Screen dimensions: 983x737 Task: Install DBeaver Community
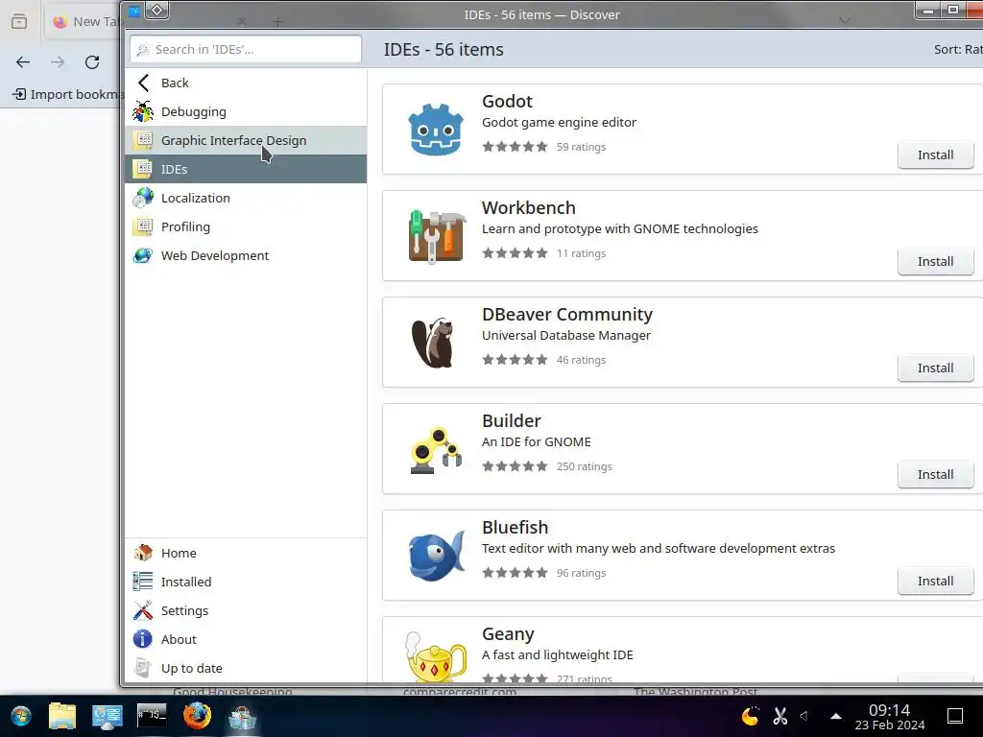(x=935, y=368)
